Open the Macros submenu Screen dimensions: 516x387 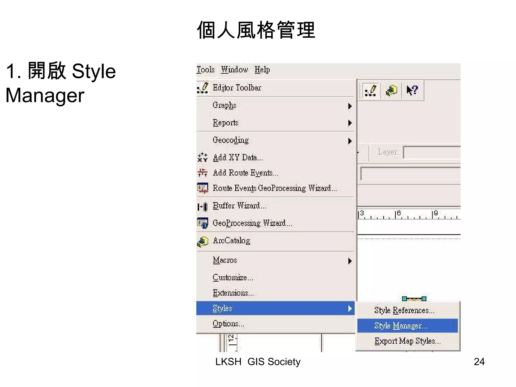point(275,260)
